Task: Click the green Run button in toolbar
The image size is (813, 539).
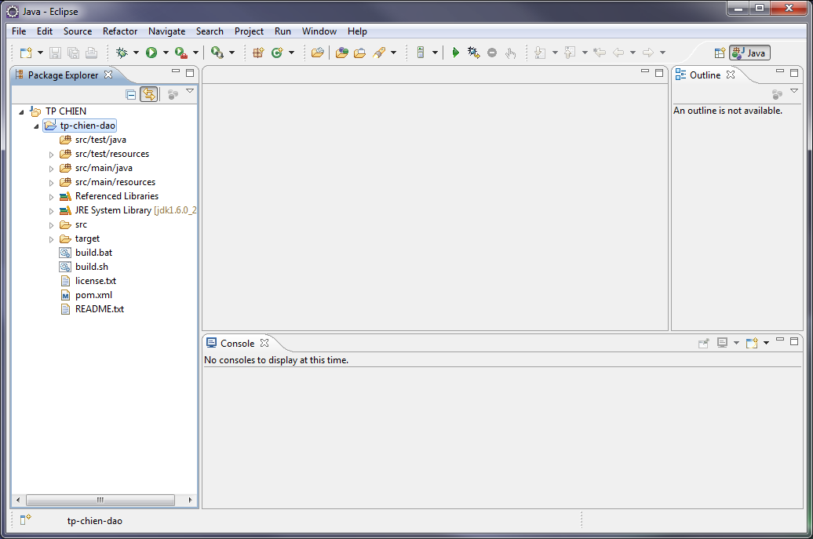Action: tap(151, 53)
